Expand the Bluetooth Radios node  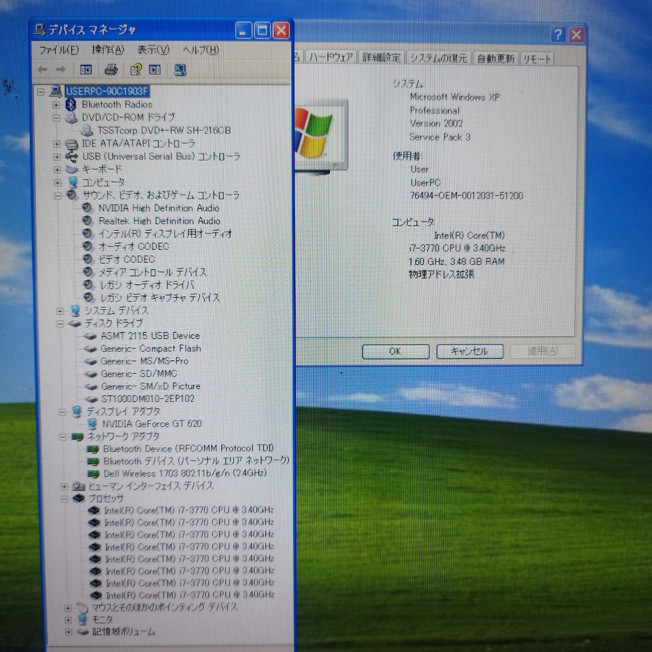point(57,104)
